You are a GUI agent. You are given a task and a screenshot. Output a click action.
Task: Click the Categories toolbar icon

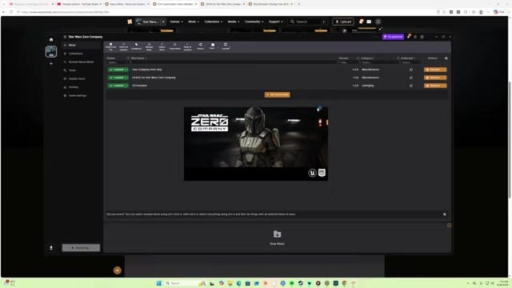(x=136, y=46)
